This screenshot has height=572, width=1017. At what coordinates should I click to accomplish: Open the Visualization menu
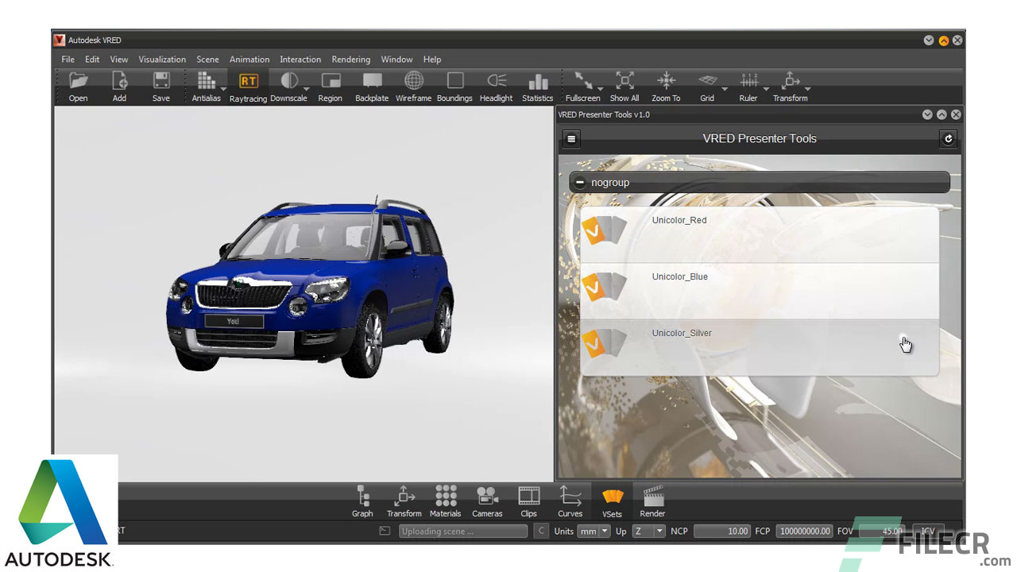point(162,60)
